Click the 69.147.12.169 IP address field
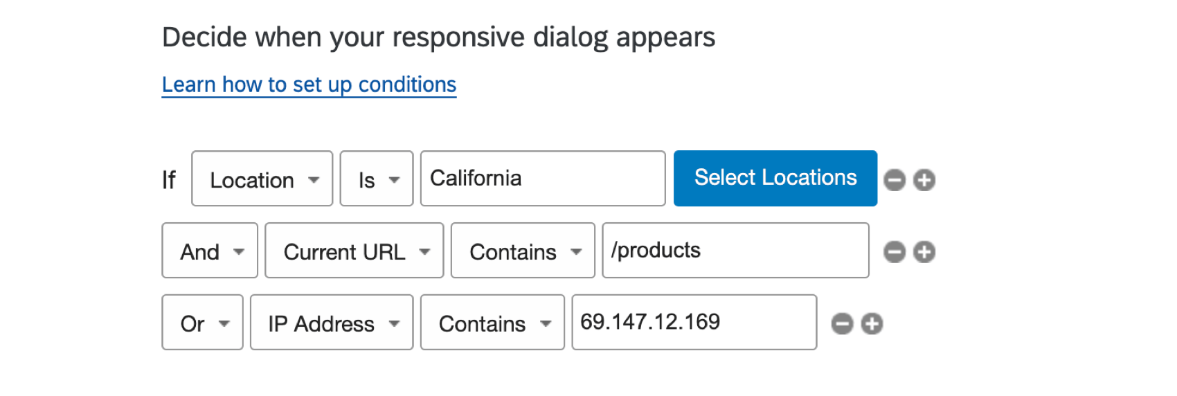1177x396 pixels. (694, 323)
